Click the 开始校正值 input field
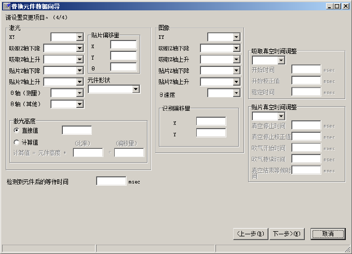The height and width of the screenshot is (254, 352). pyautogui.click(x=306, y=80)
